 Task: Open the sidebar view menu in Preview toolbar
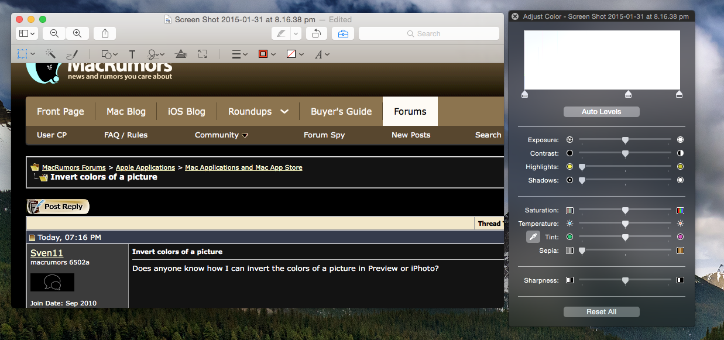click(x=28, y=34)
